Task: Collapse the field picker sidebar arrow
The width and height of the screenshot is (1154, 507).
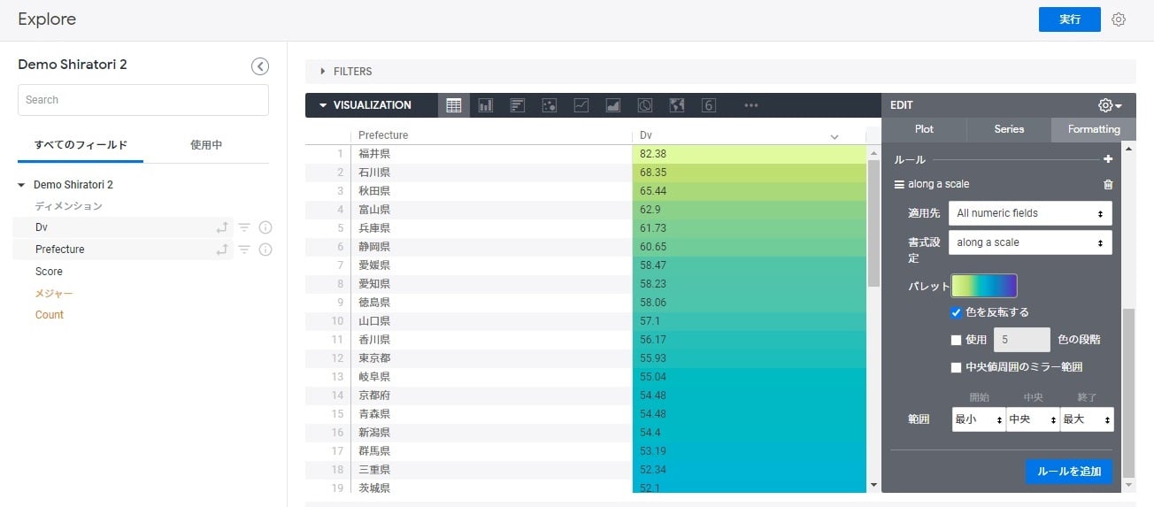Action: (x=260, y=65)
